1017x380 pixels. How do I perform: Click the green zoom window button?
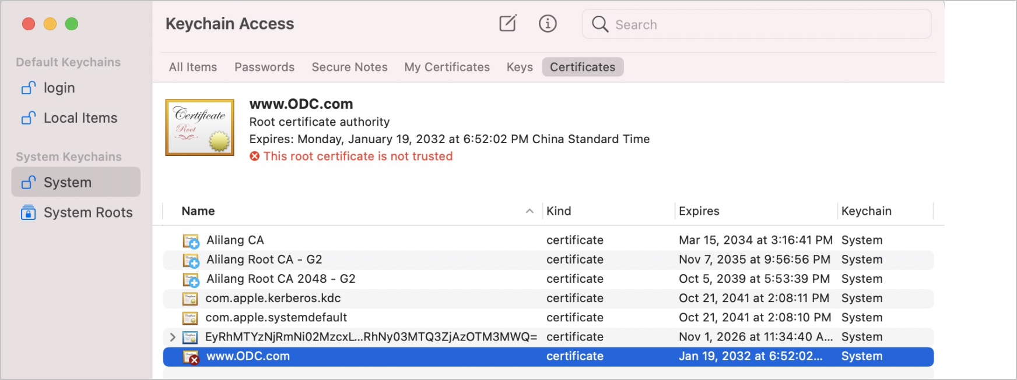(x=72, y=24)
